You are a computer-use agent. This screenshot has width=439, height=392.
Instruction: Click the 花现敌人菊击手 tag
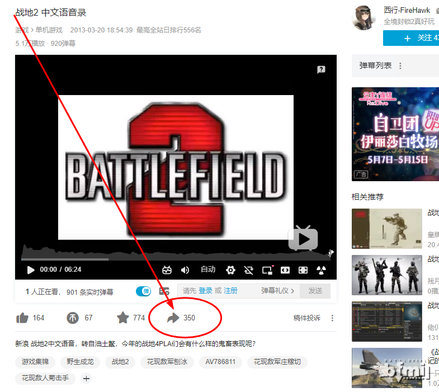[45, 378]
